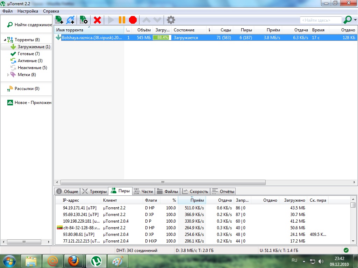Switch to the Трекеры tab
Screen dimensions: 358x268
point(94,192)
